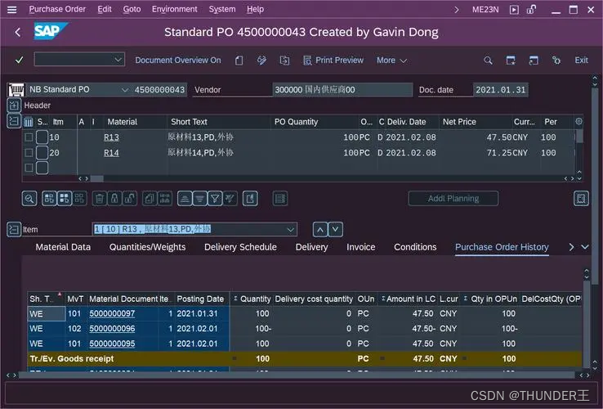Click the select-all column icon in item table
Image resolution: width=603 pixels, height=409 pixels.
(x=29, y=122)
